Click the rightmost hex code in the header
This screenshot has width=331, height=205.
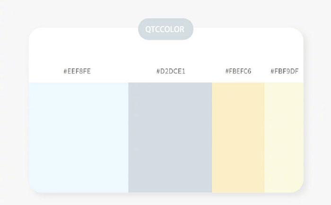tap(284, 71)
